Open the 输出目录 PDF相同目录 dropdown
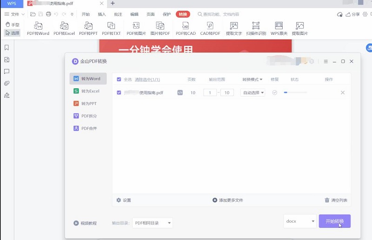Viewport: 372px width, 240px height. tap(153, 223)
